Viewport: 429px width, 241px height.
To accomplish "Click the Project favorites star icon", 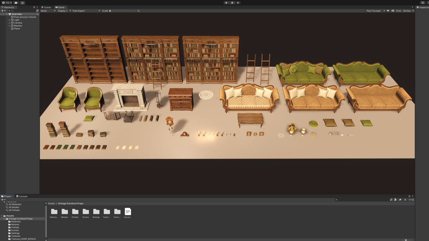I will [x=405, y=200].
